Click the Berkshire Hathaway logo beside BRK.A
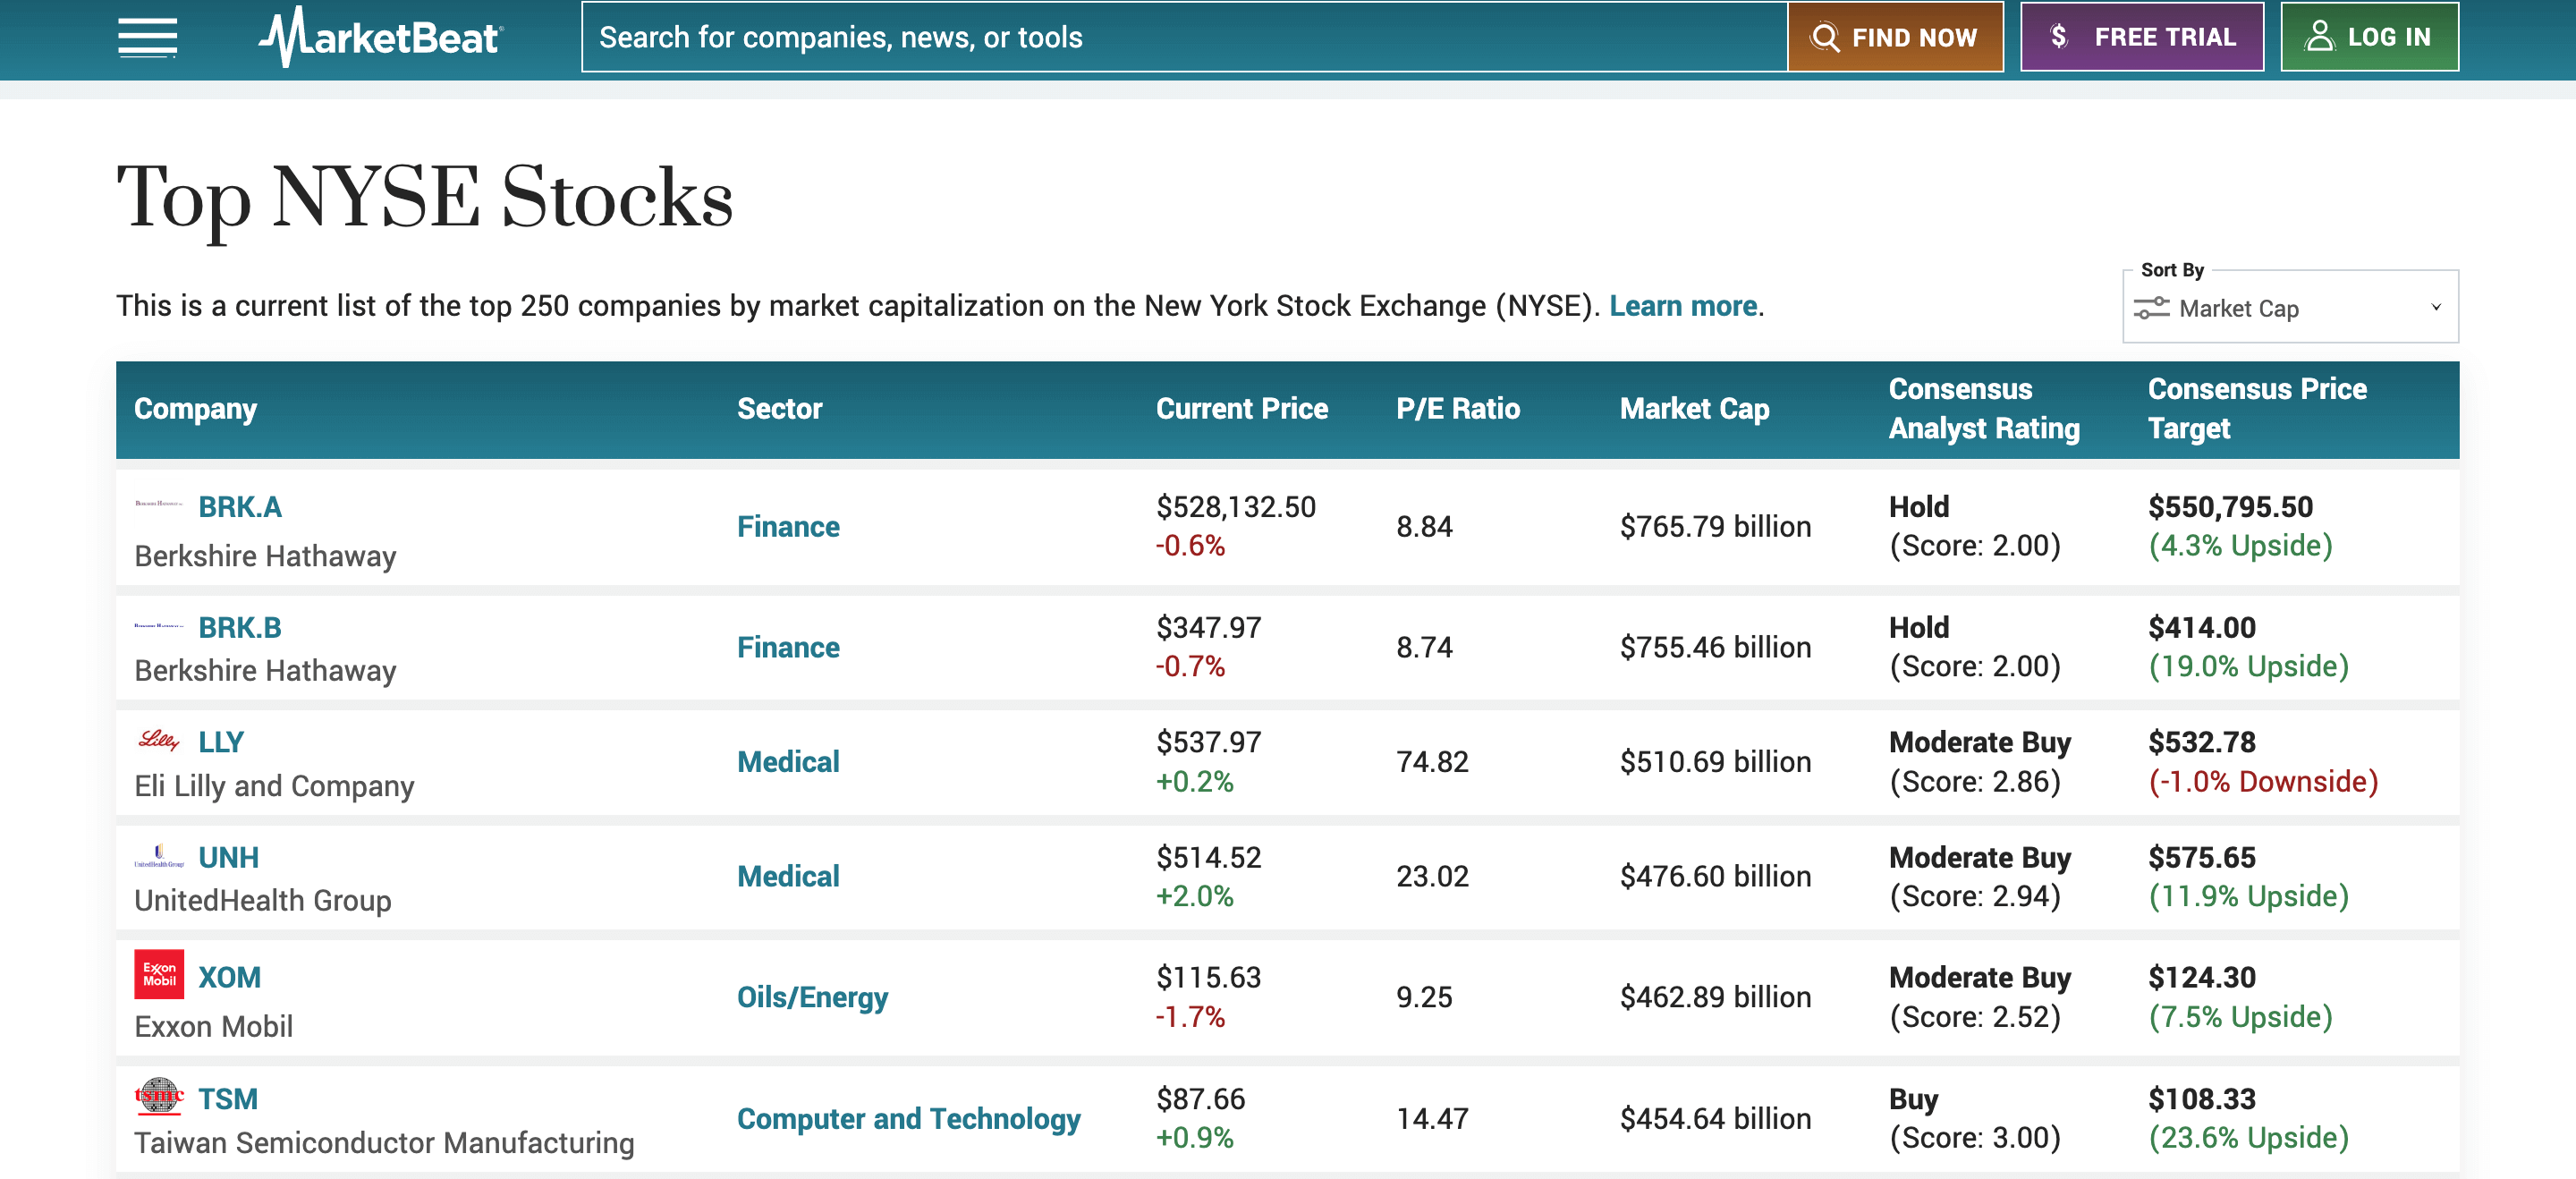This screenshot has width=2576, height=1179. (159, 504)
